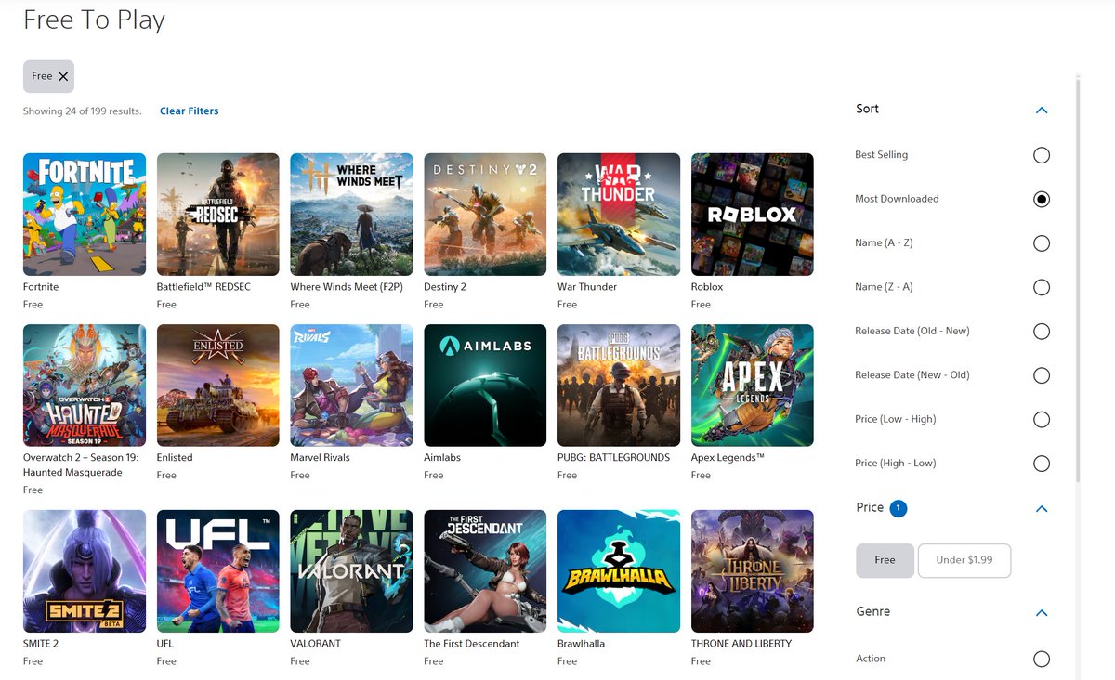The height and width of the screenshot is (680, 1115).
Task: Click the Marvel Rivals title text
Action: pos(321,458)
